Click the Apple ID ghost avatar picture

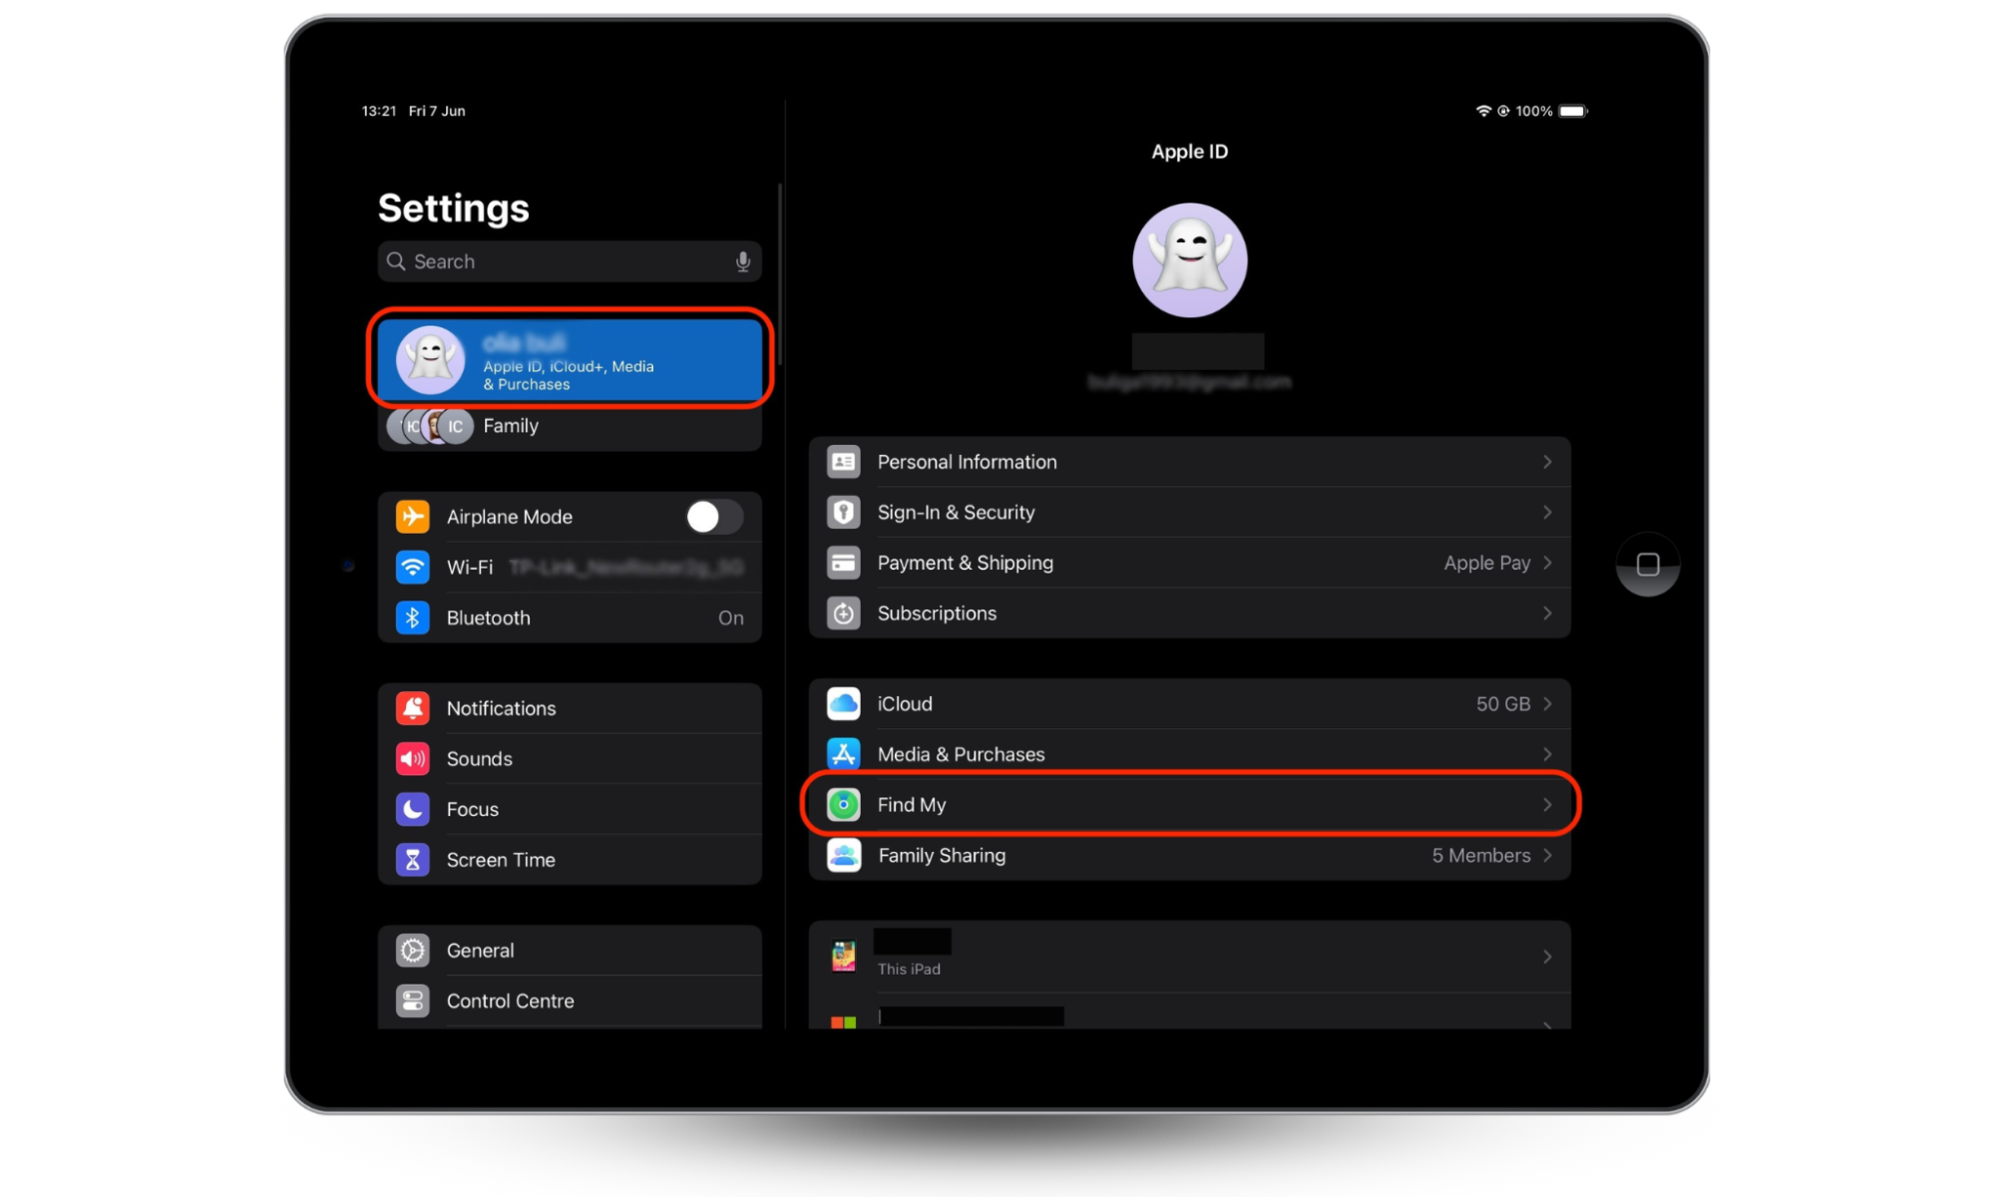1189,260
